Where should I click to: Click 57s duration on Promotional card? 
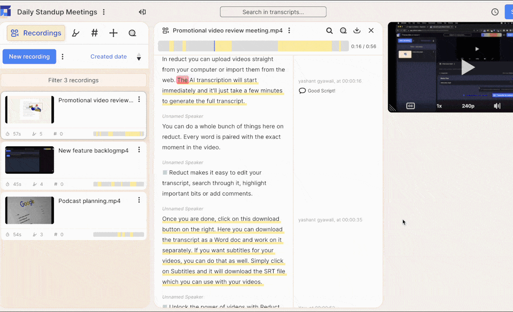pyautogui.click(x=13, y=134)
